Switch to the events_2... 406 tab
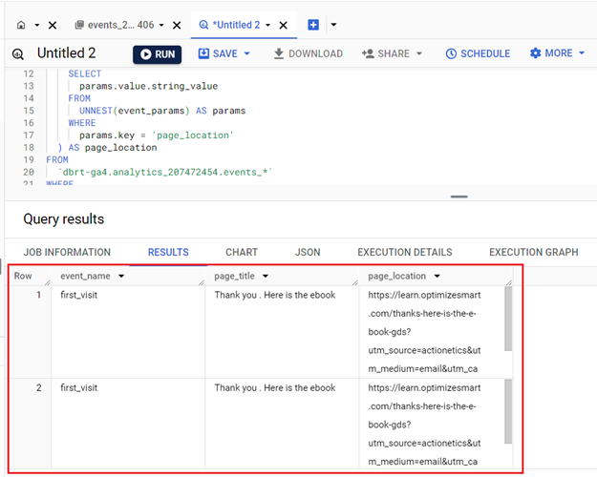Screen dimensions: 597x477 [120, 25]
